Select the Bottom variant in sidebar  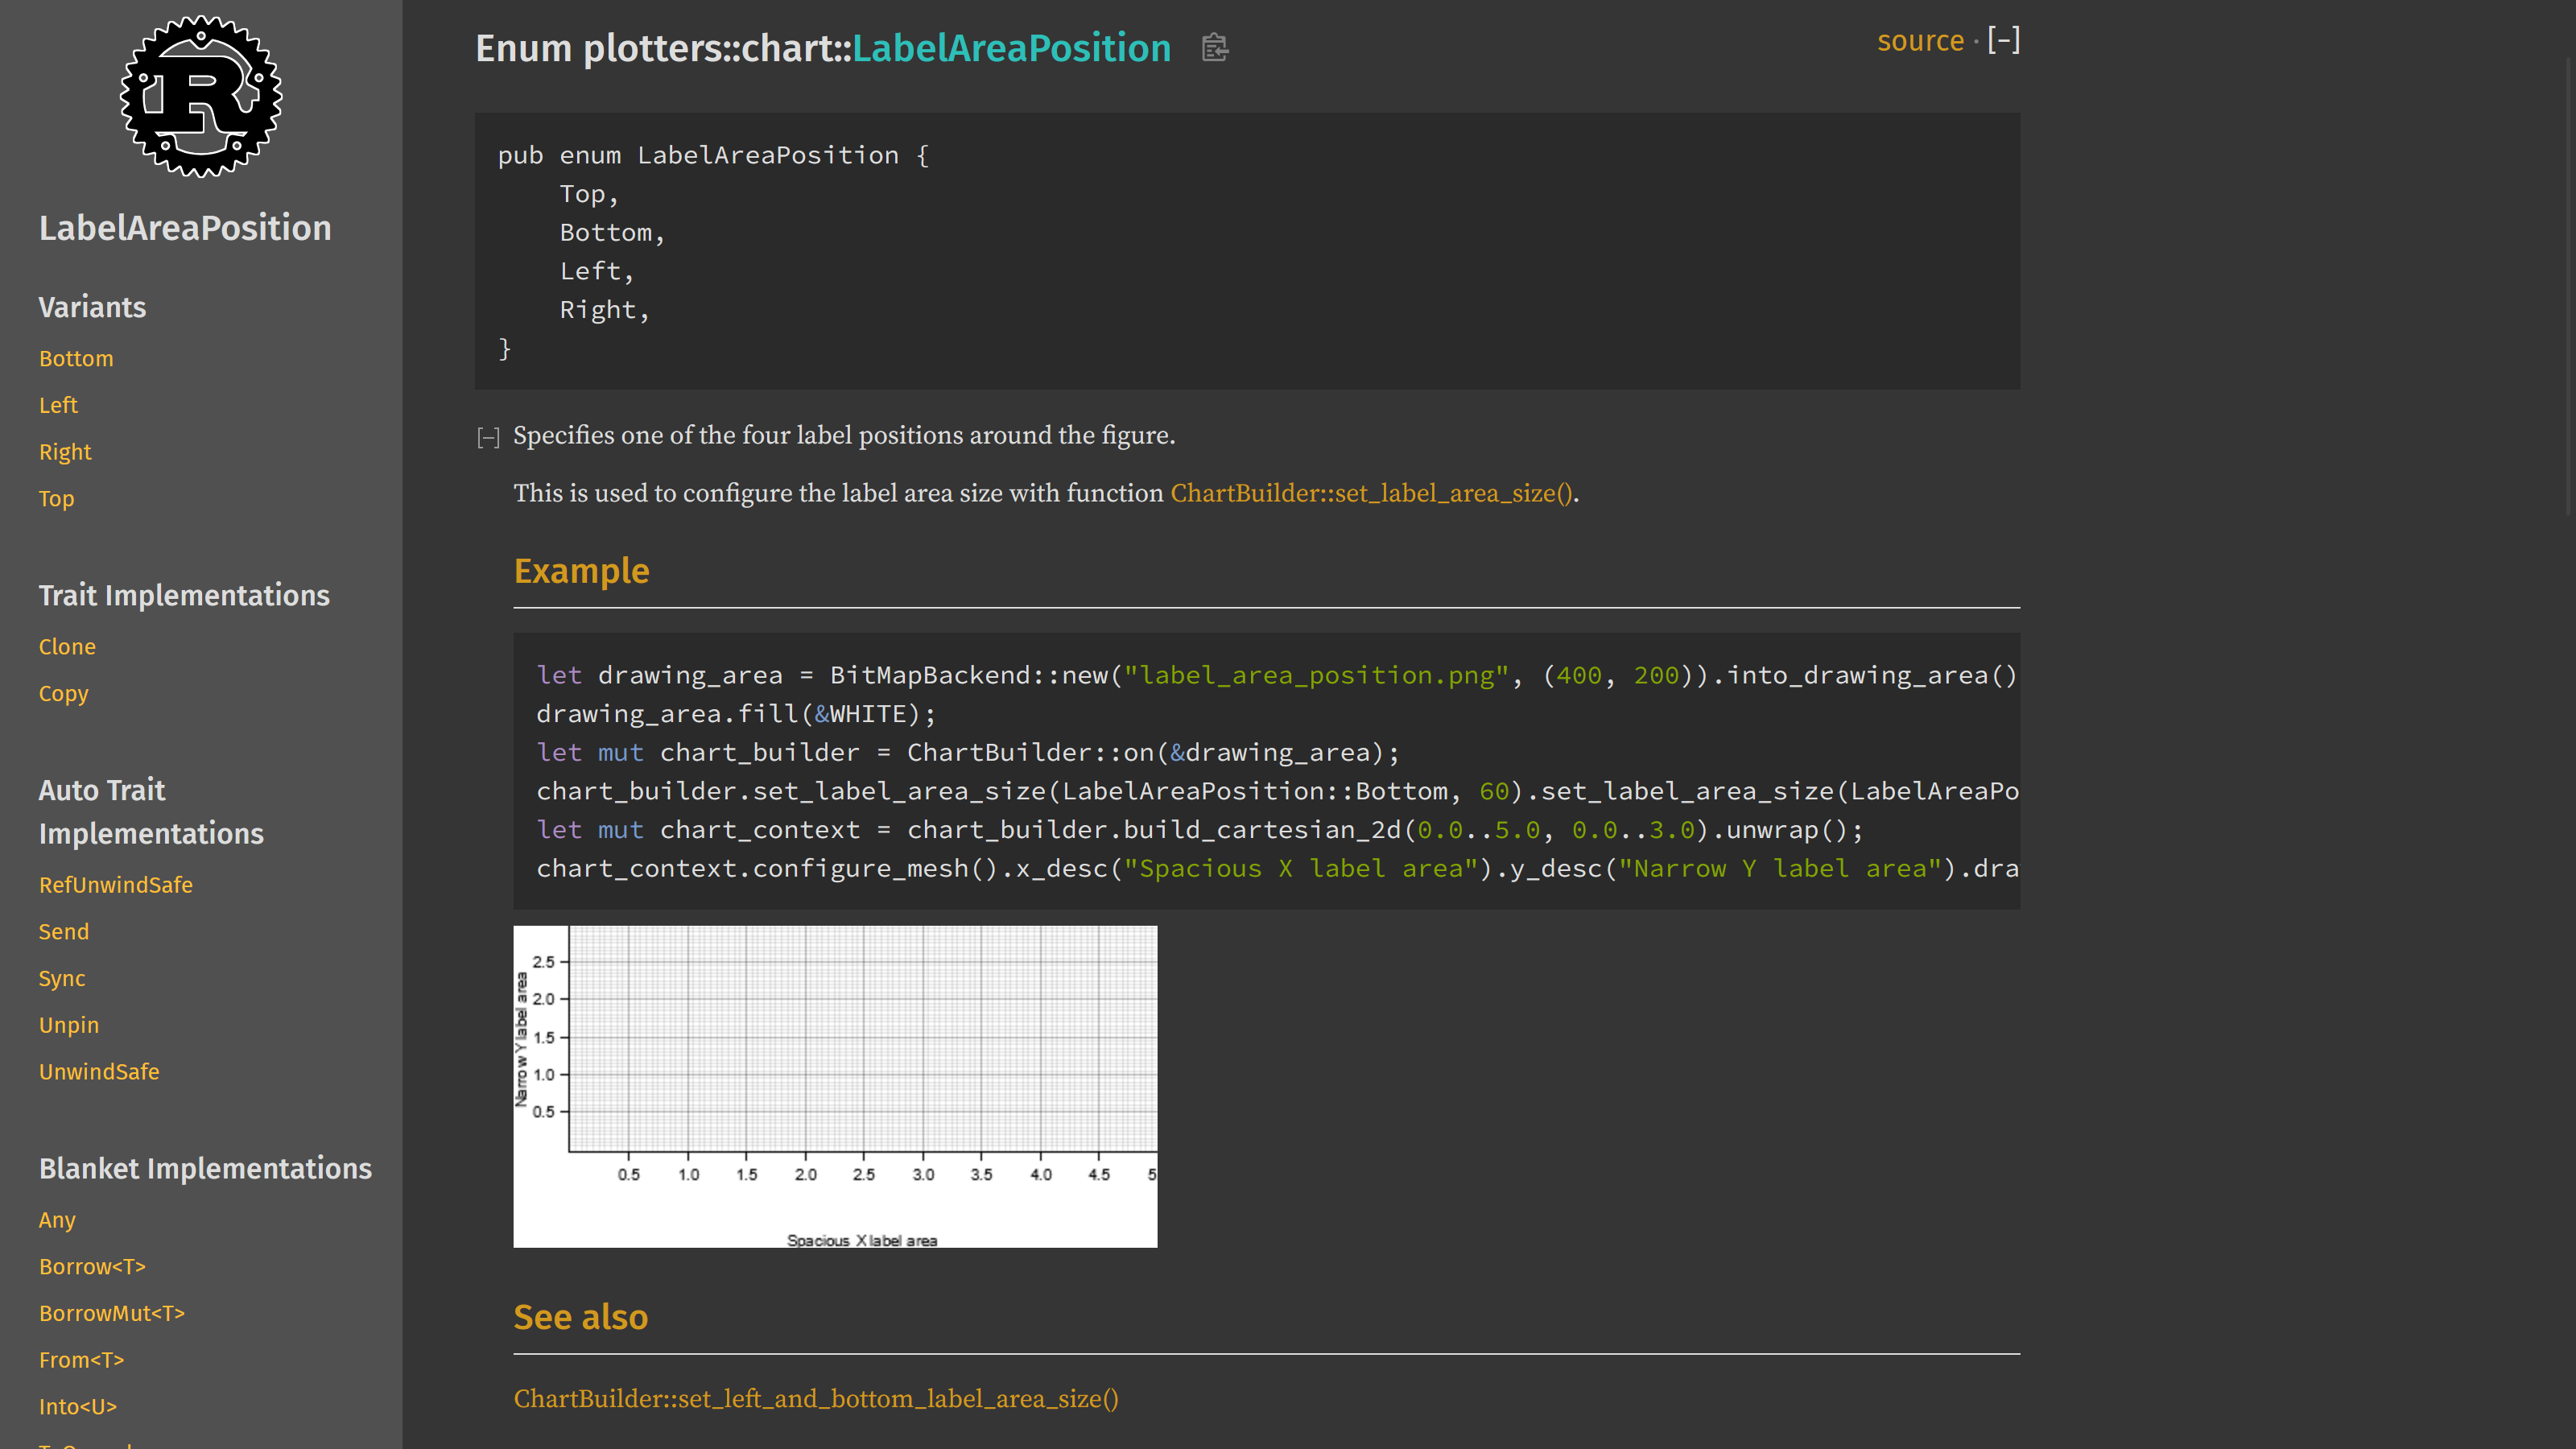pos(76,358)
